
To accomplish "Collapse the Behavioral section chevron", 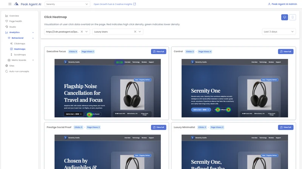I will click(33, 38).
